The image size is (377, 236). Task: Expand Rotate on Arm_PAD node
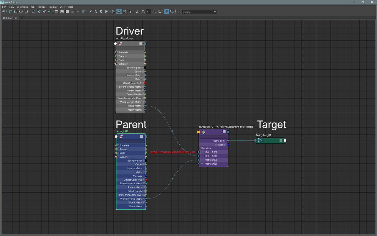click(118, 149)
